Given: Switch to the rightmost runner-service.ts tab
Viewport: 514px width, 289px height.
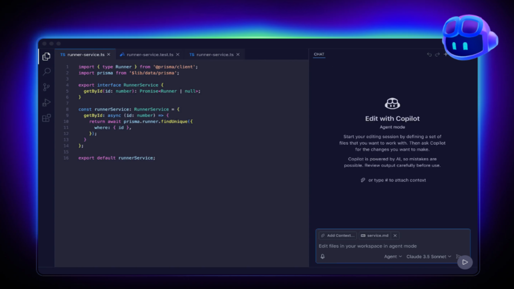Looking at the screenshot, I should click(214, 54).
